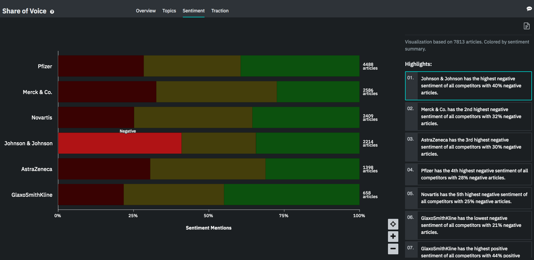The width and height of the screenshot is (534, 260).
Task: Click Johnson & Johnson positive bar segment
Action: (x=308, y=143)
